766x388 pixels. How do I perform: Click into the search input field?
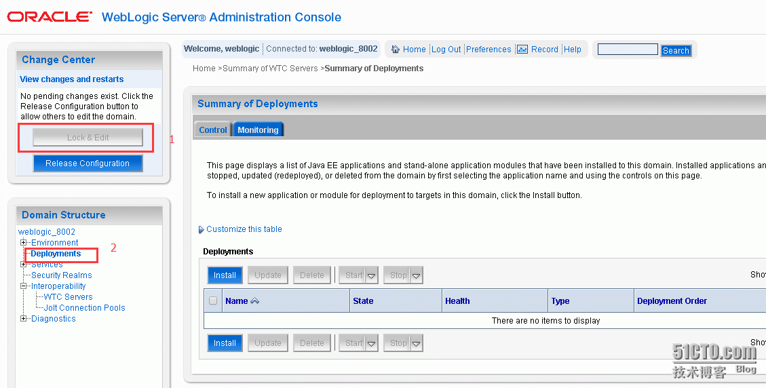click(x=628, y=50)
